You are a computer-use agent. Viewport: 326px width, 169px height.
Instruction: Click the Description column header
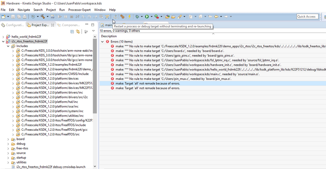[109, 36]
